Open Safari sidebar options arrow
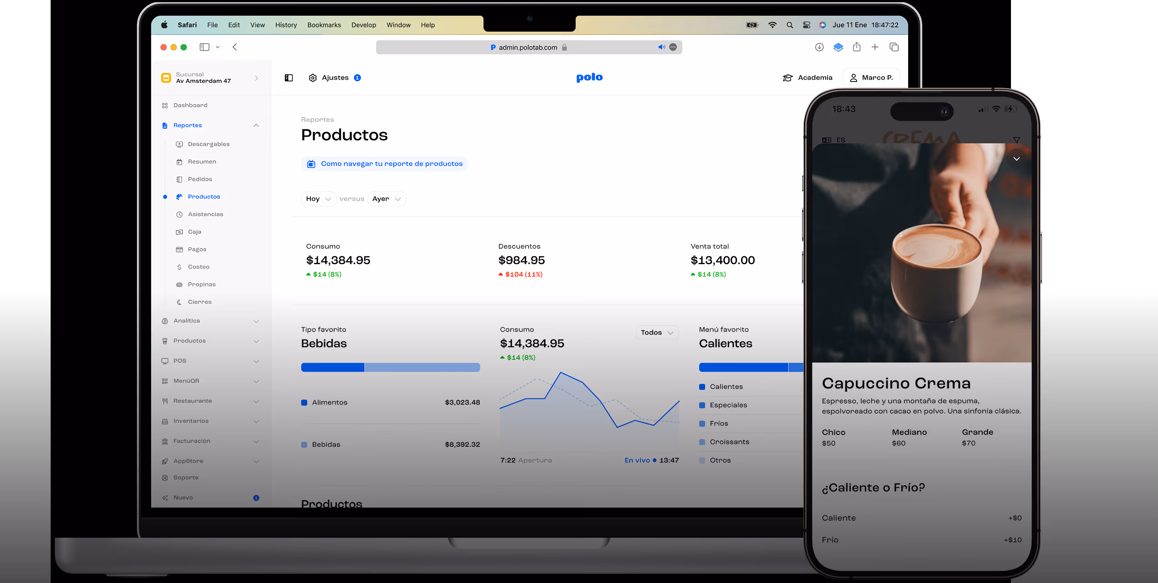This screenshot has width=1158, height=583. pos(218,47)
